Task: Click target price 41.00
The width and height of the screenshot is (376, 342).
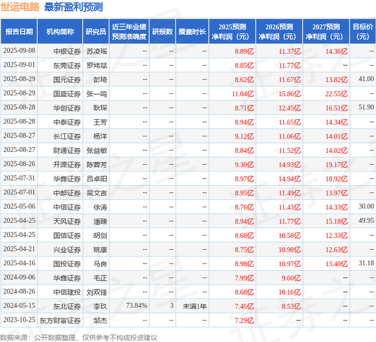Action: 366,79
